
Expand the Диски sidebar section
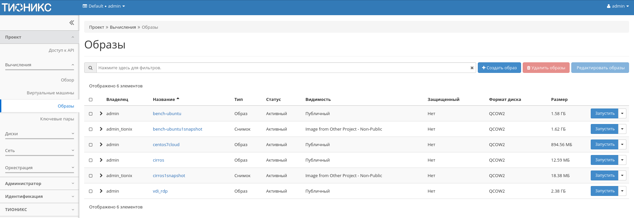coord(39,134)
